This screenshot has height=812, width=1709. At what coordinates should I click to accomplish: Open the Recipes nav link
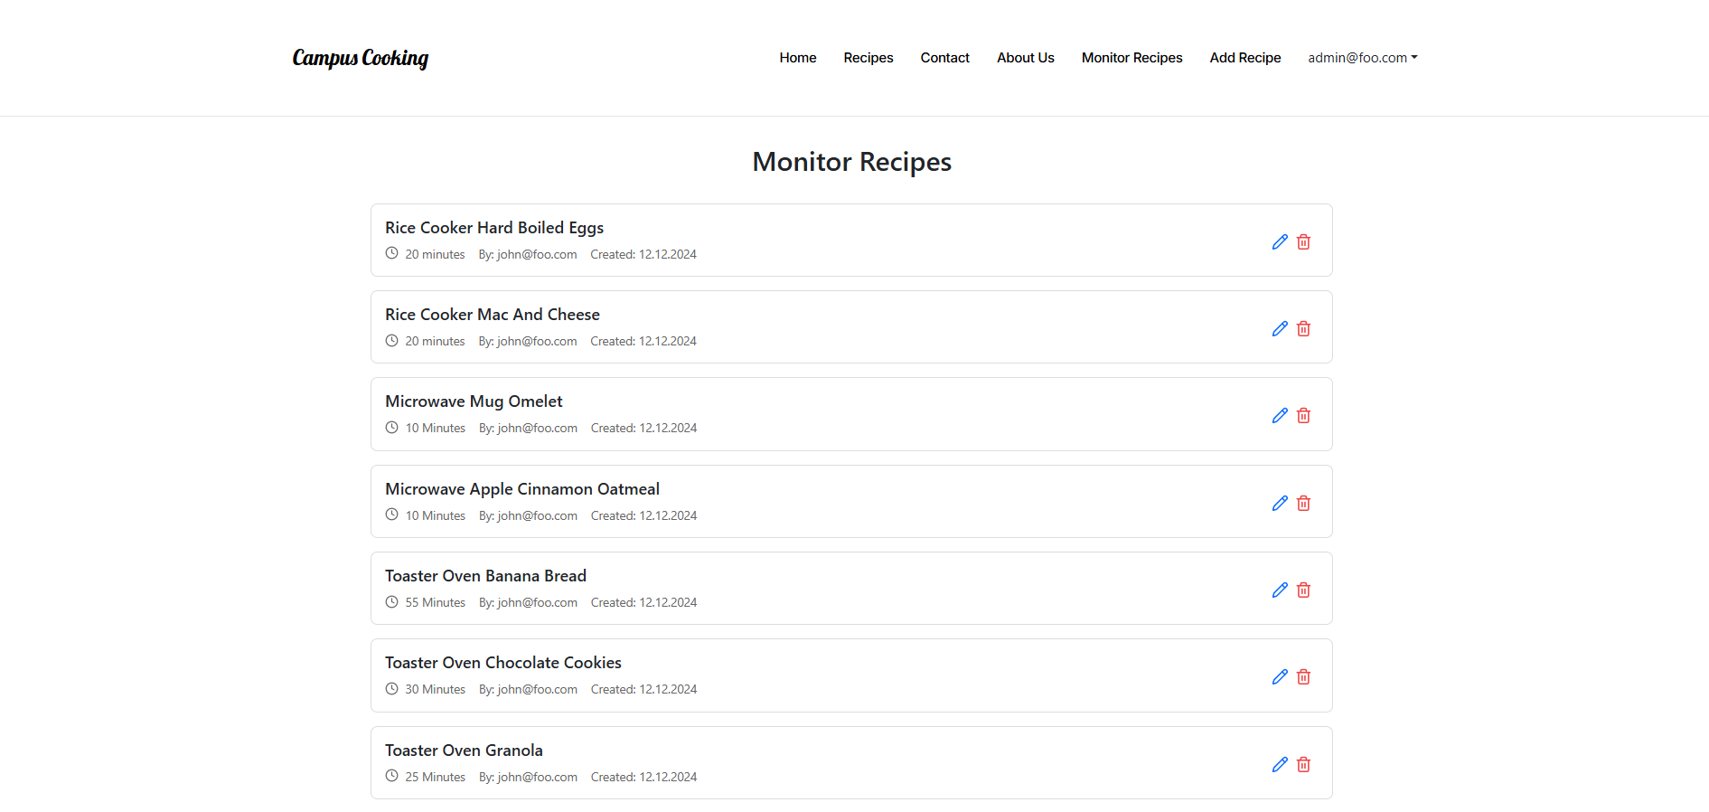868,58
